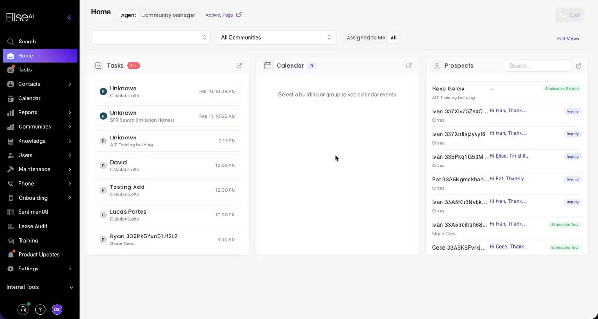Go to Product Updates in sidebar
The height and width of the screenshot is (319, 598).
[39, 255]
